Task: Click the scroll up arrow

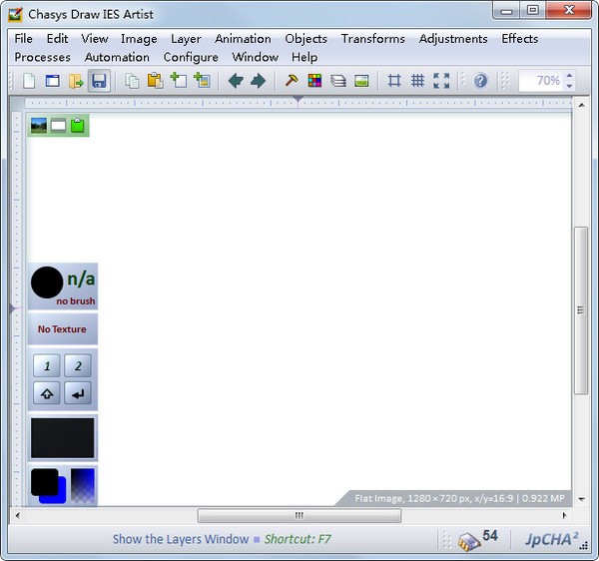Action: 581,105
